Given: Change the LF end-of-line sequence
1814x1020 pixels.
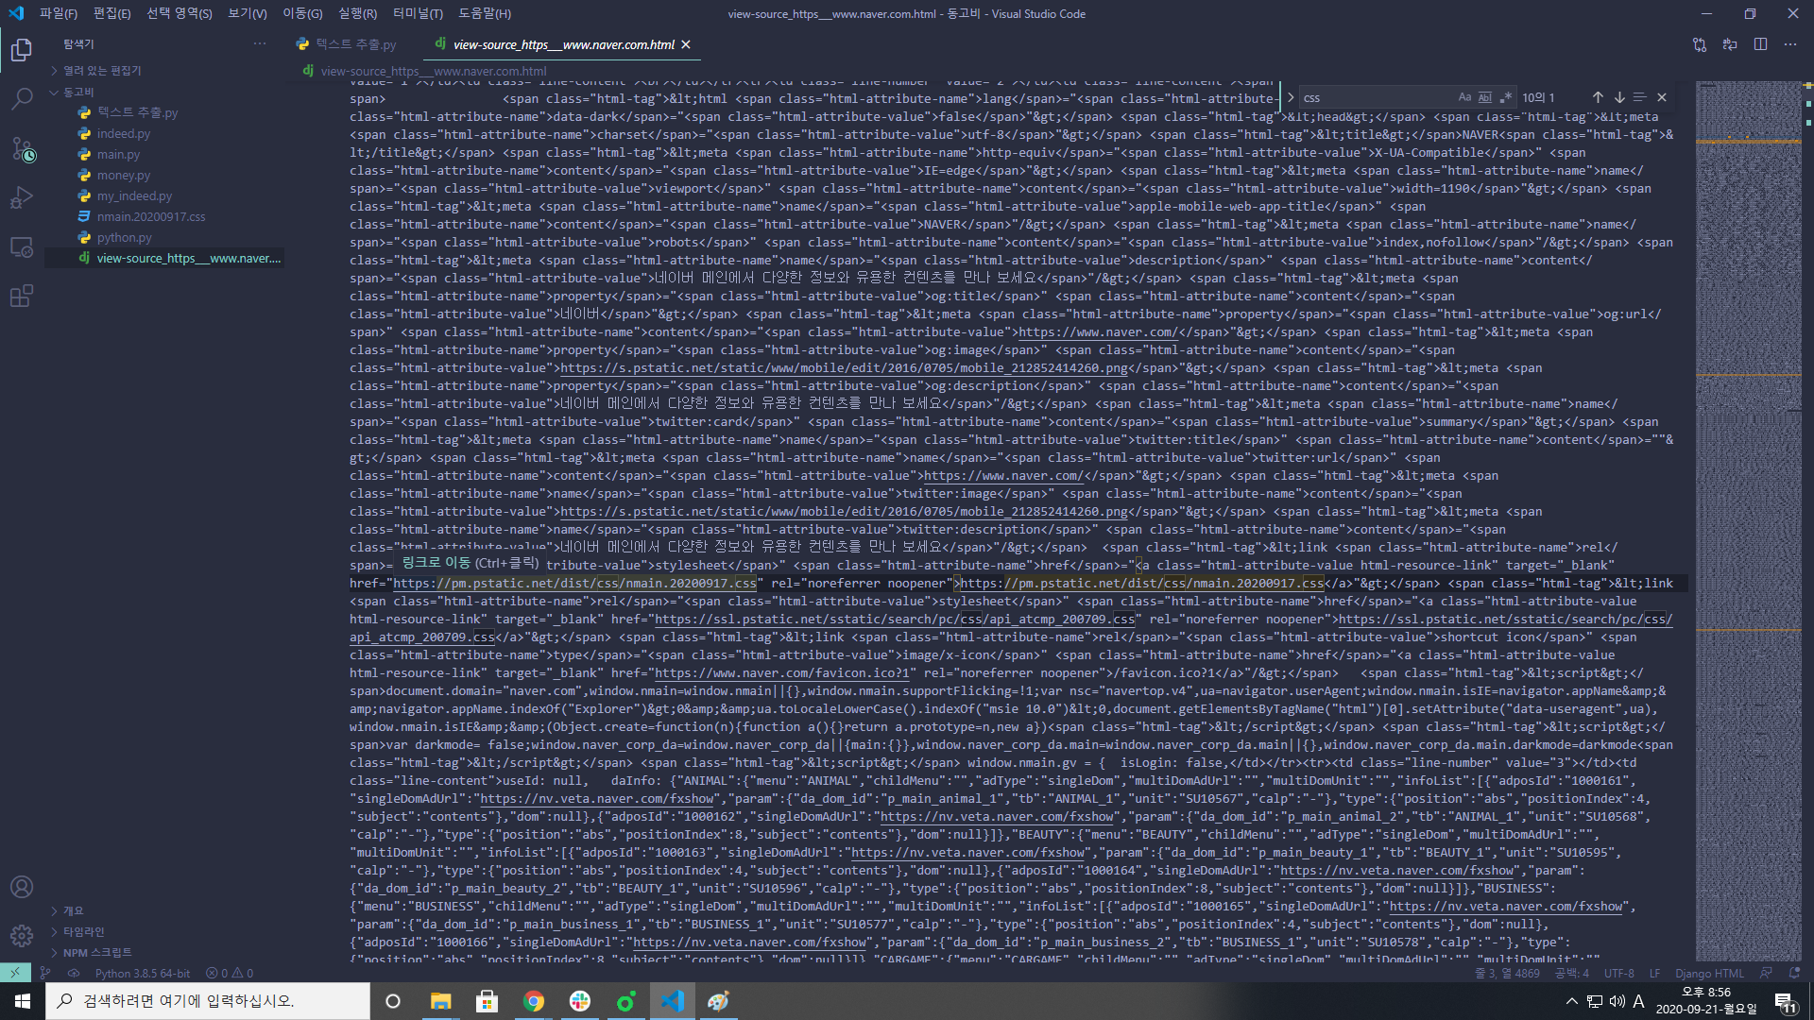Looking at the screenshot, I should 1654,973.
